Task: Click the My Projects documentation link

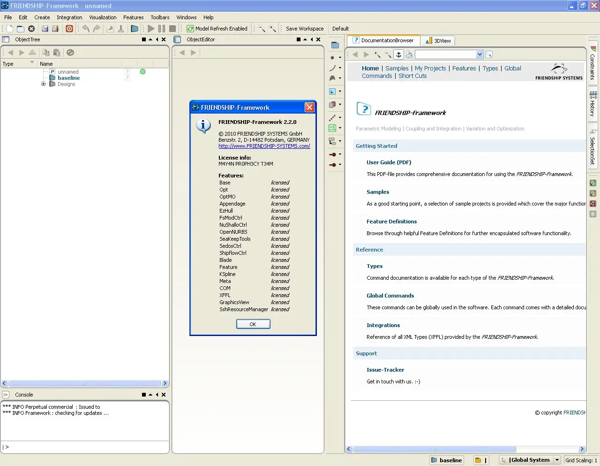Action: point(430,68)
